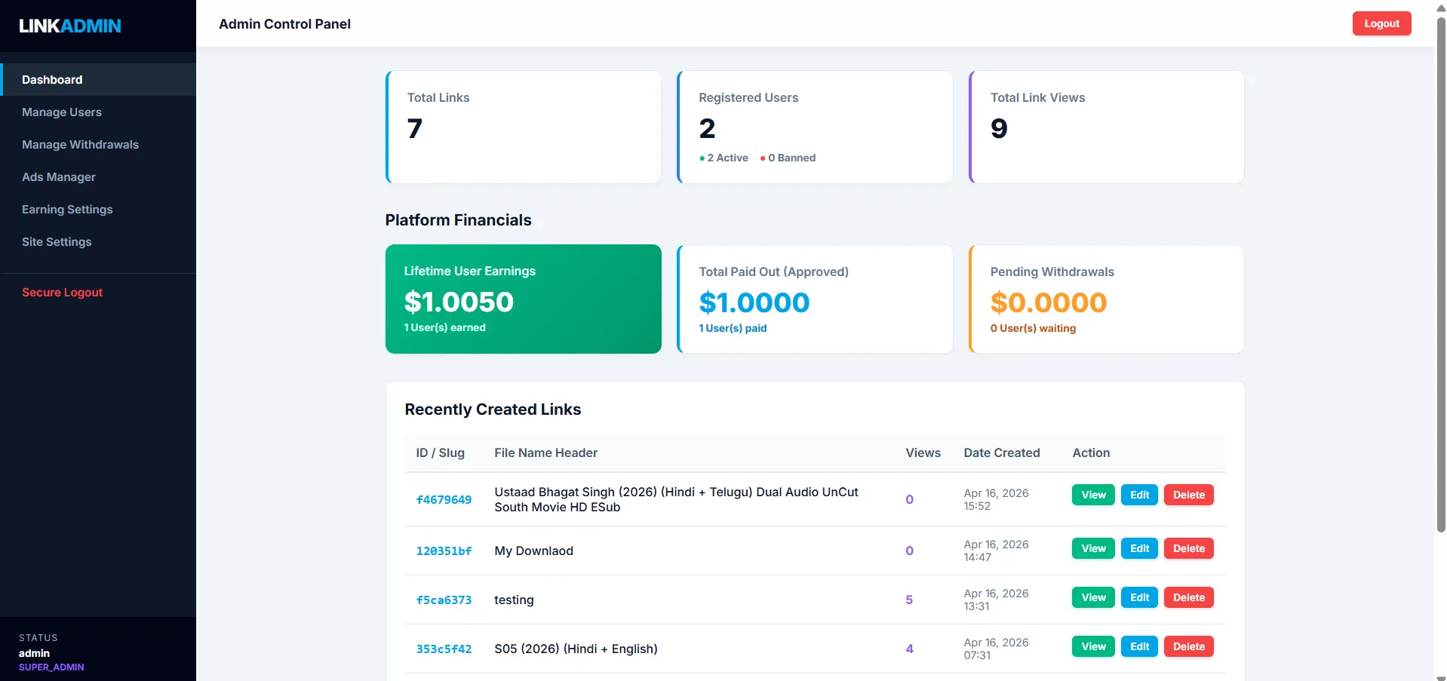
Task: Delete the testing link entry
Action: point(1188,598)
